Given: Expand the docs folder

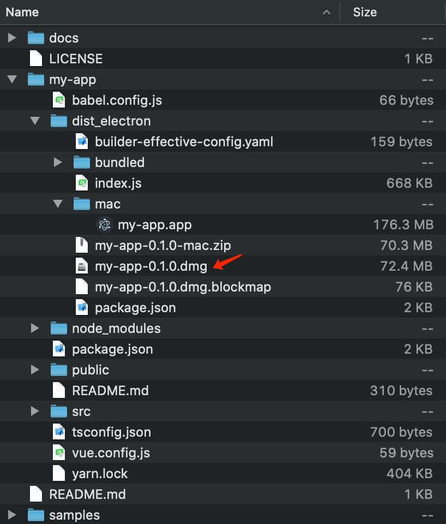Looking at the screenshot, I should pyautogui.click(x=12, y=38).
